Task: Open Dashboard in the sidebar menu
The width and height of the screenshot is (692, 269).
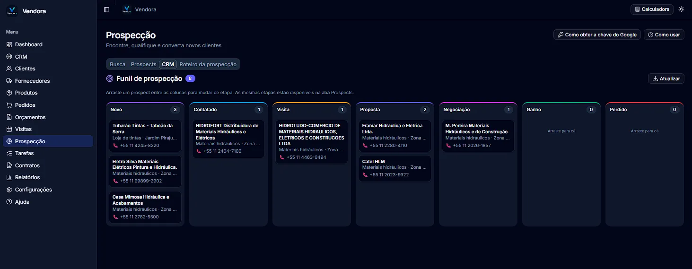Action: pos(48,44)
